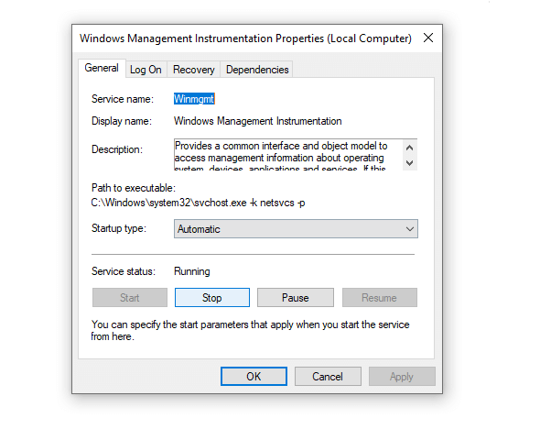Click the highlighted Winmgmt service name

[x=194, y=99]
